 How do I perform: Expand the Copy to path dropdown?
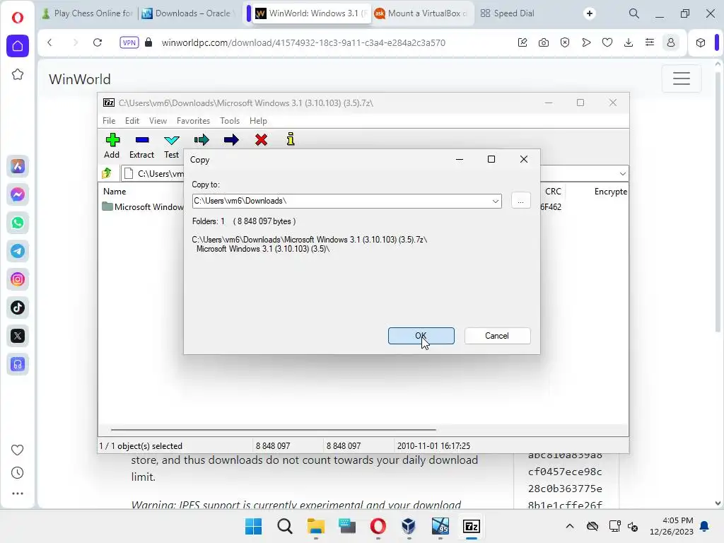pyautogui.click(x=496, y=201)
